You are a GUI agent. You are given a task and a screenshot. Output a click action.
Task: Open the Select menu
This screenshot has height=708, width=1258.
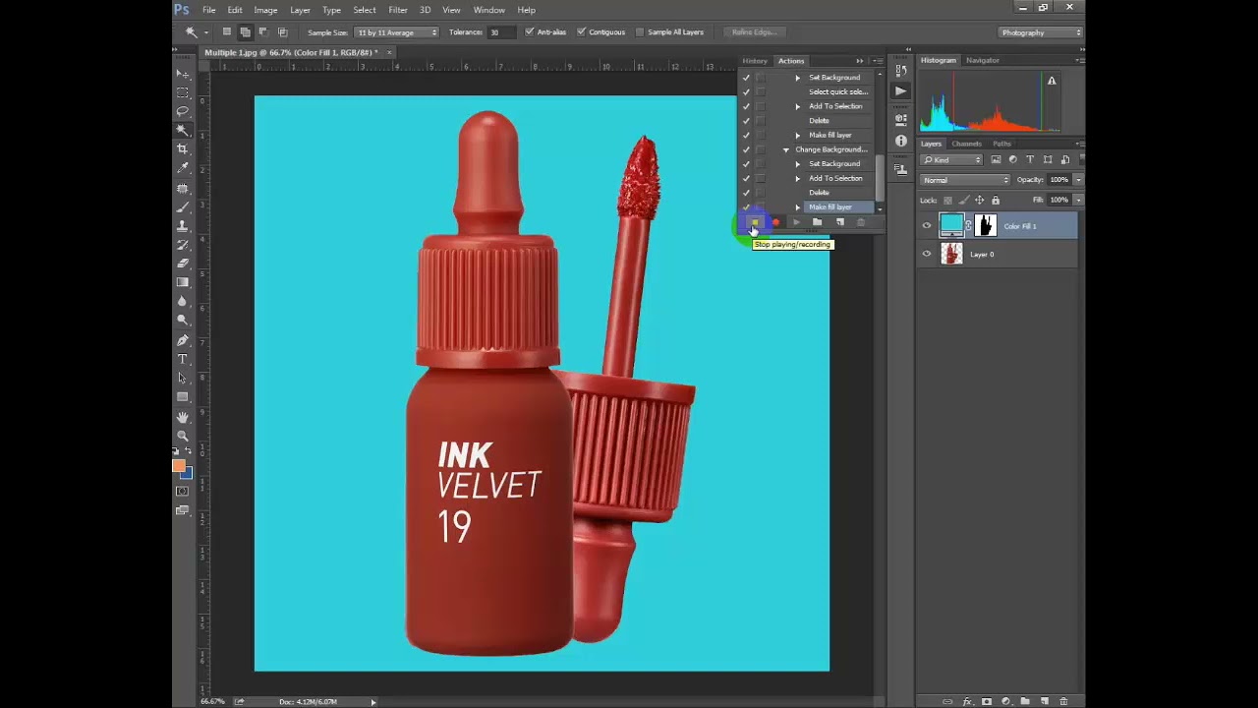[x=365, y=10]
